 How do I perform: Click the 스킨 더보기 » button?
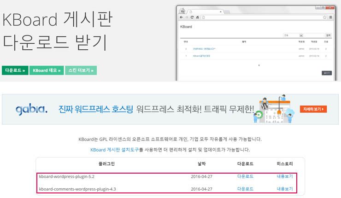[x=81, y=70]
